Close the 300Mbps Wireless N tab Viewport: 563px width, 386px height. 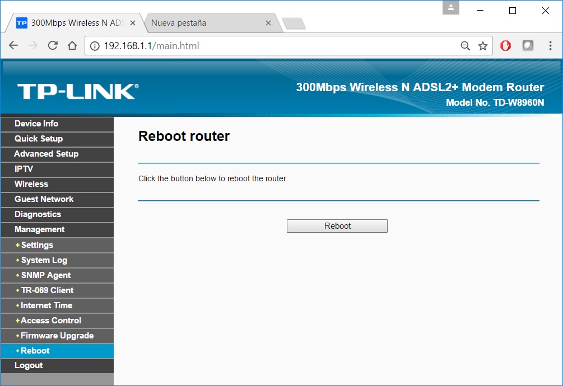[133, 23]
